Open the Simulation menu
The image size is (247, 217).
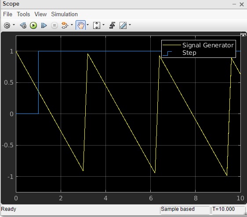[65, 14]
